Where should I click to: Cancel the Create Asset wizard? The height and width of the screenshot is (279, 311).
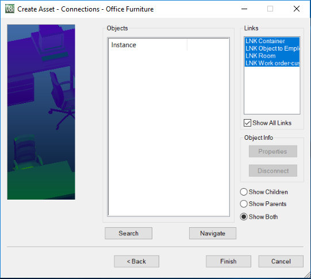(281, 261)
